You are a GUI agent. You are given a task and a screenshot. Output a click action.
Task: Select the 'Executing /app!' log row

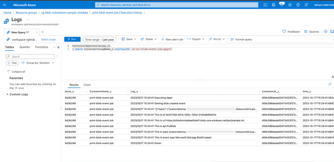pyautogui.click(x=199, y=98)
